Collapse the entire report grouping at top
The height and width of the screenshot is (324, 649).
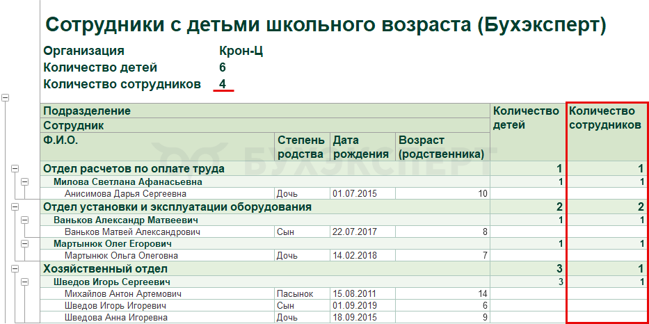coord(6,97)
